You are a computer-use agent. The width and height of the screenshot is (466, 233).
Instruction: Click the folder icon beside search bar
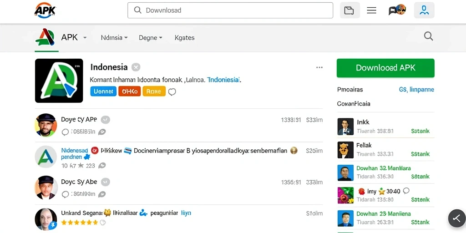coord(349,10)
